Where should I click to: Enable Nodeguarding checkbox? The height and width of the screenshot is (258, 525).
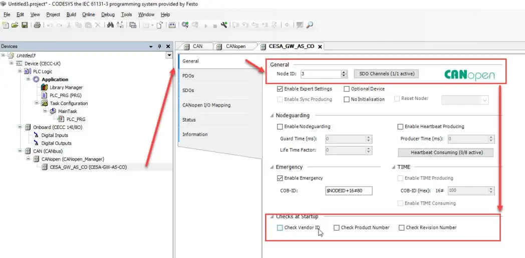point(280,126)
